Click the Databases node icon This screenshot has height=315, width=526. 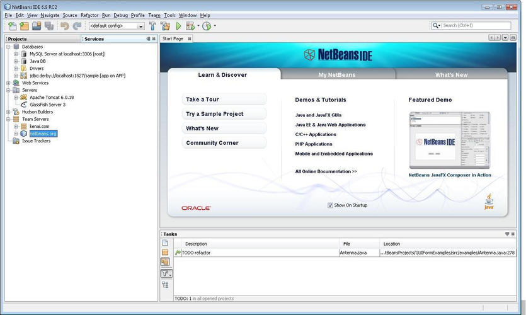(16, 47)
